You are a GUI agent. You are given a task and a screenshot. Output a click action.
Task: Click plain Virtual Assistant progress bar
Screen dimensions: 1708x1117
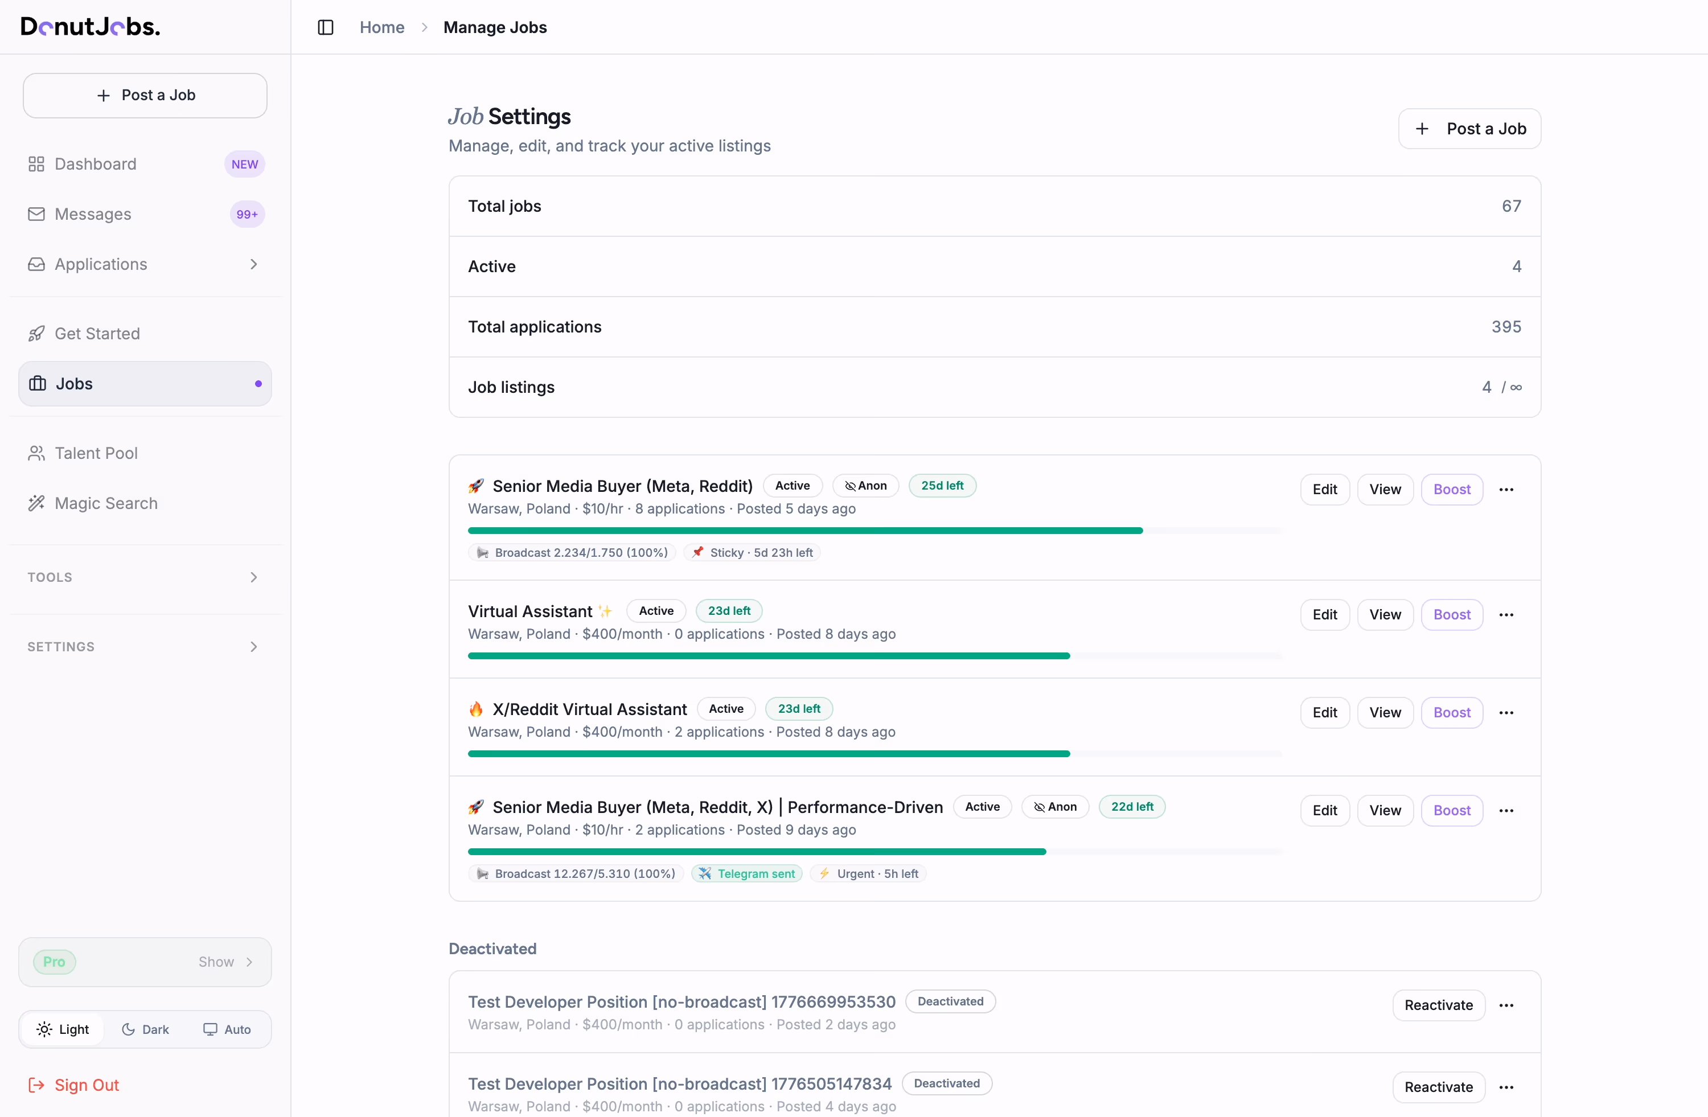click(875, 656)
